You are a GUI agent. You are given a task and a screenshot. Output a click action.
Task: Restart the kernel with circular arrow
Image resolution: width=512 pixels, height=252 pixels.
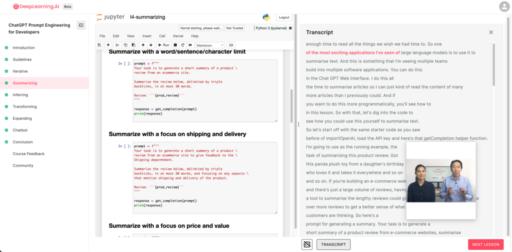pos(183,45)
